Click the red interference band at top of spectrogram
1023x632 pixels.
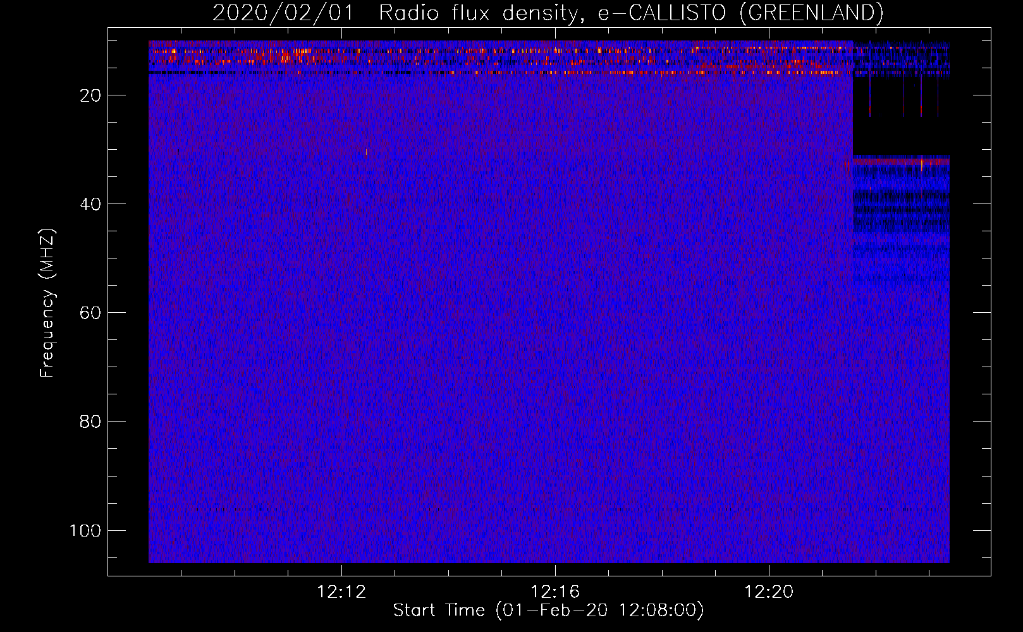click(501, 58)
